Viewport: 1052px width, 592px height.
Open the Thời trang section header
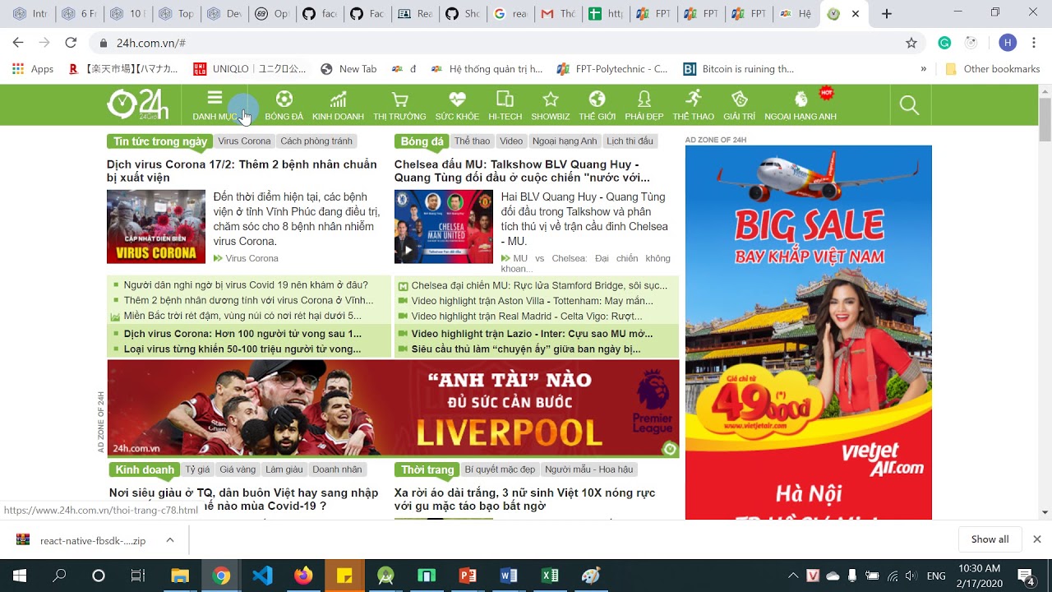click(x=427, y=469)
